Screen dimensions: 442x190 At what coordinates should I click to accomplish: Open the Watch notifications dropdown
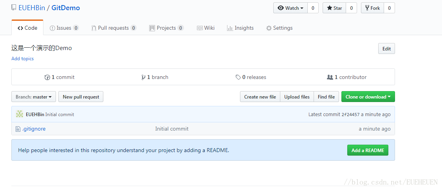(x=290, y=8)
